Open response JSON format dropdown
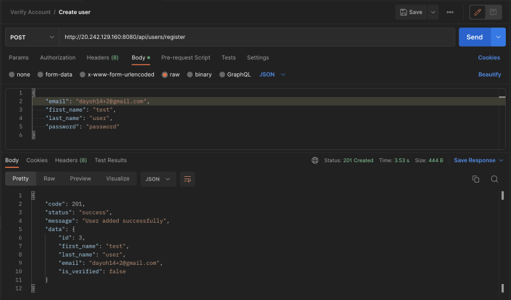The height and width of the screenshot is (300, 511). (158, 179)
